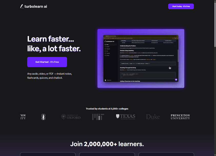Click the Transcript item in demo sidebar
Viewport: 216px width, 156px height.
click(x=107, y=53)
